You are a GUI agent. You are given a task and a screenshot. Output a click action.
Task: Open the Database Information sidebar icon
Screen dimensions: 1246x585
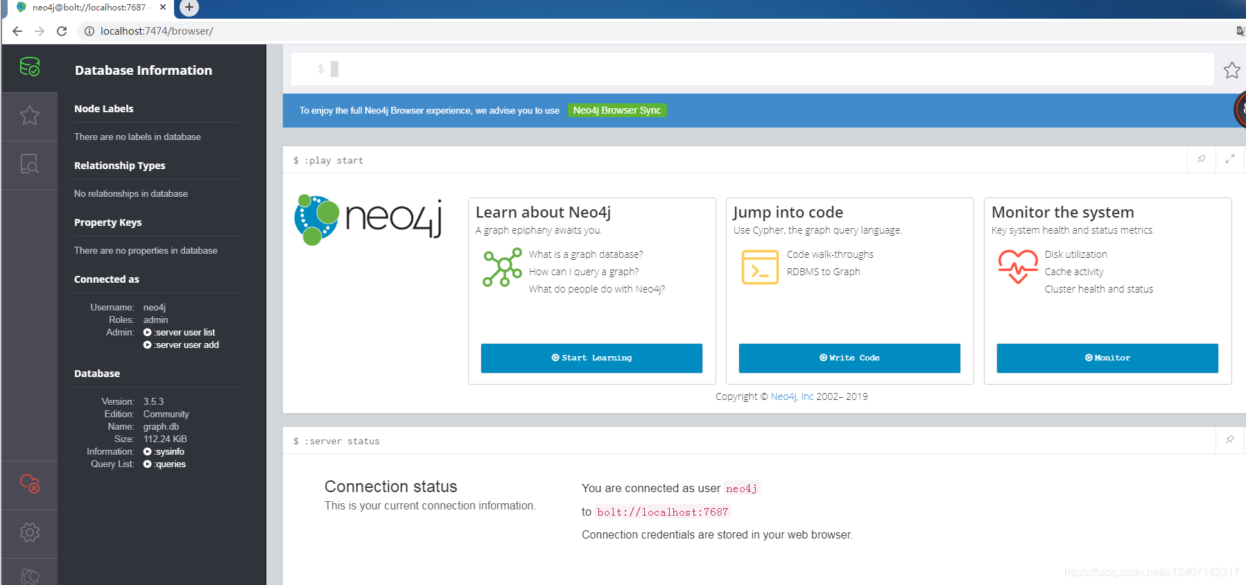30,67
